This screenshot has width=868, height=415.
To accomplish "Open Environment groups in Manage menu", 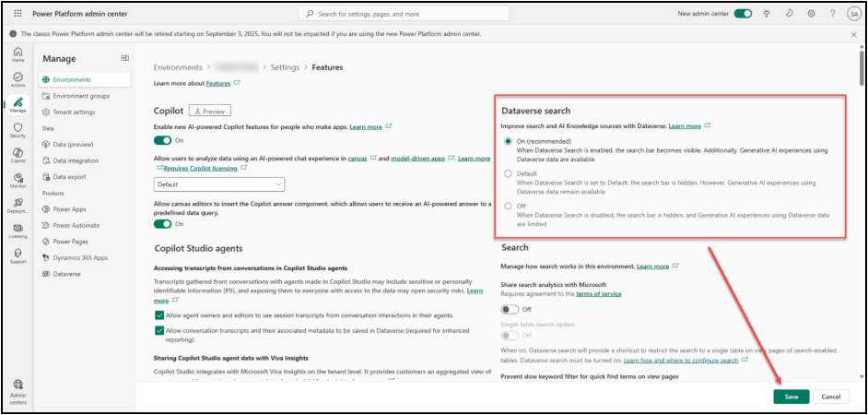I will [81, 96].
